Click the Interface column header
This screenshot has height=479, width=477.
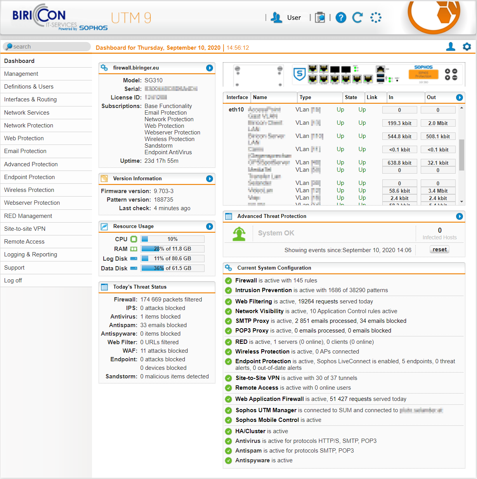[x=237, y=98]
